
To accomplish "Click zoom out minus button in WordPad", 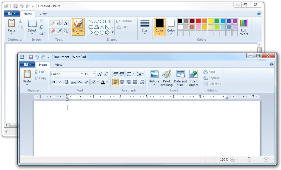I will click(x=232, y=160).
